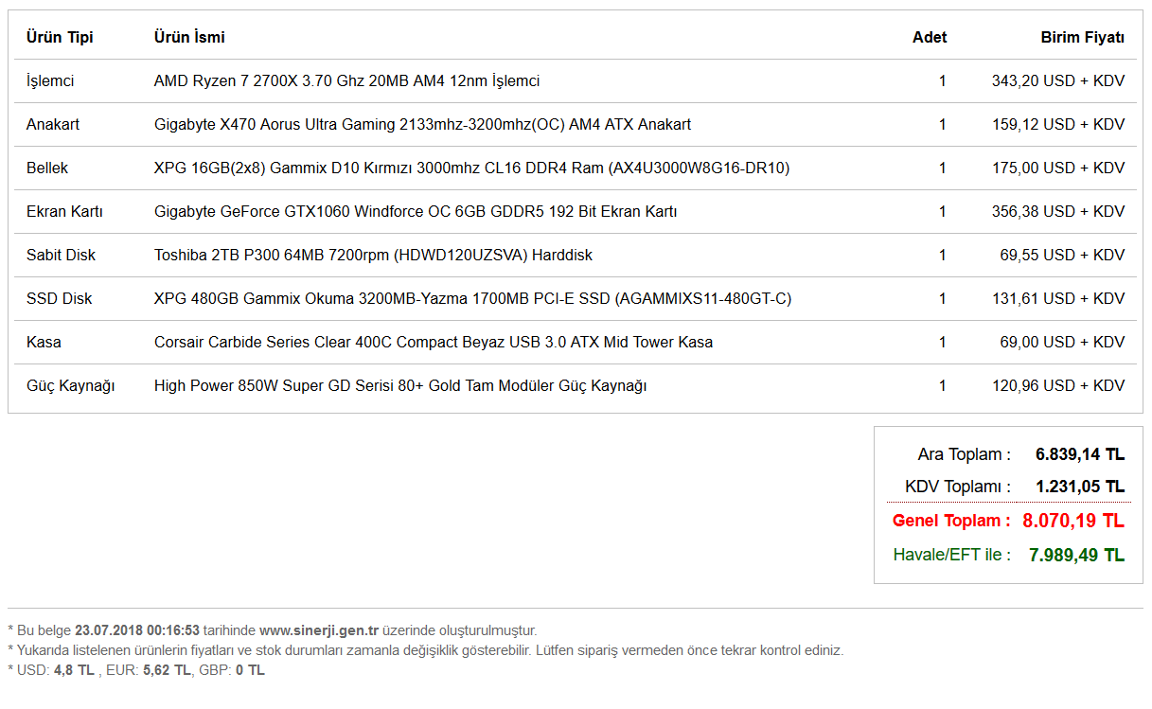Click the Birim Fiyatı column header
The image size is (1152, 709).
click(x=1083, y=38)
